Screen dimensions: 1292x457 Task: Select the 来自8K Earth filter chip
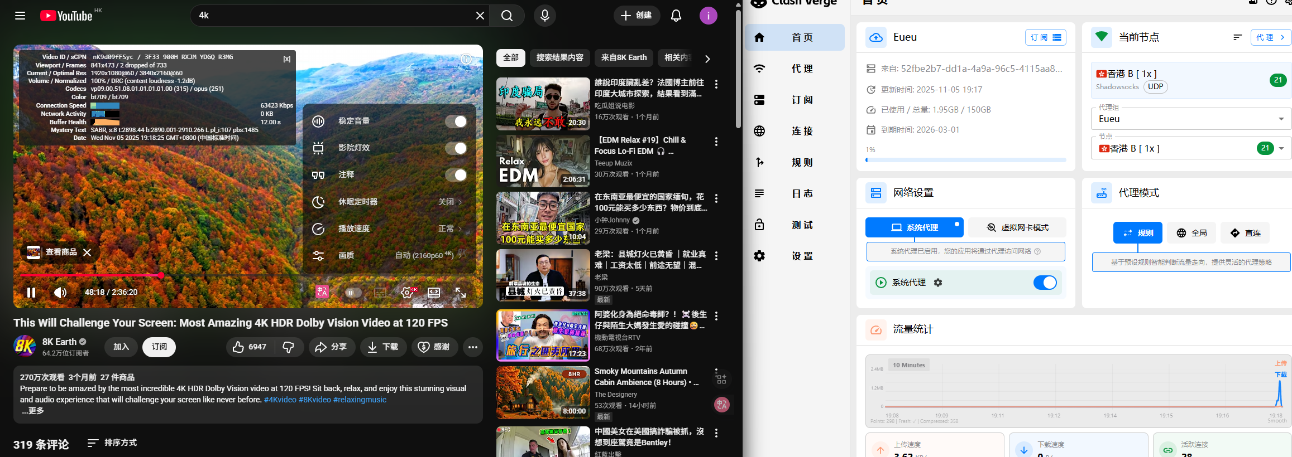click(x=624, y=58)
